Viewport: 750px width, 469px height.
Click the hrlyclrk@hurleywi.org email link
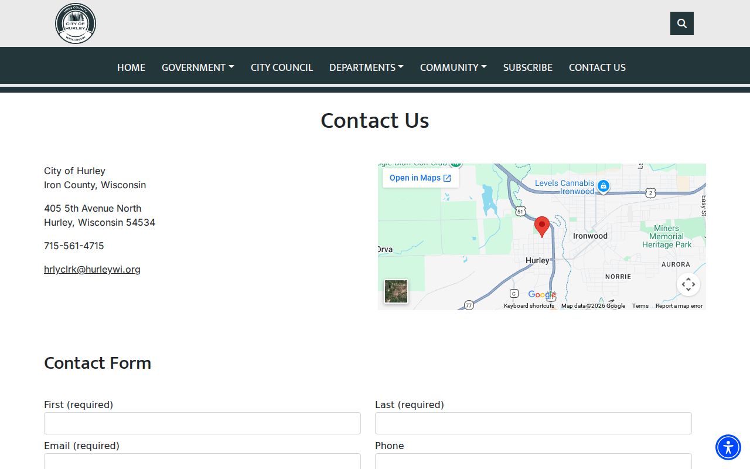pyautogui.click(x=92, y=269)
